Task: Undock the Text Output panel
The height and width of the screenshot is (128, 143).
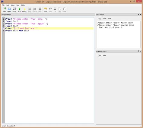Action: pyautogui.click(x=138, y=14)
